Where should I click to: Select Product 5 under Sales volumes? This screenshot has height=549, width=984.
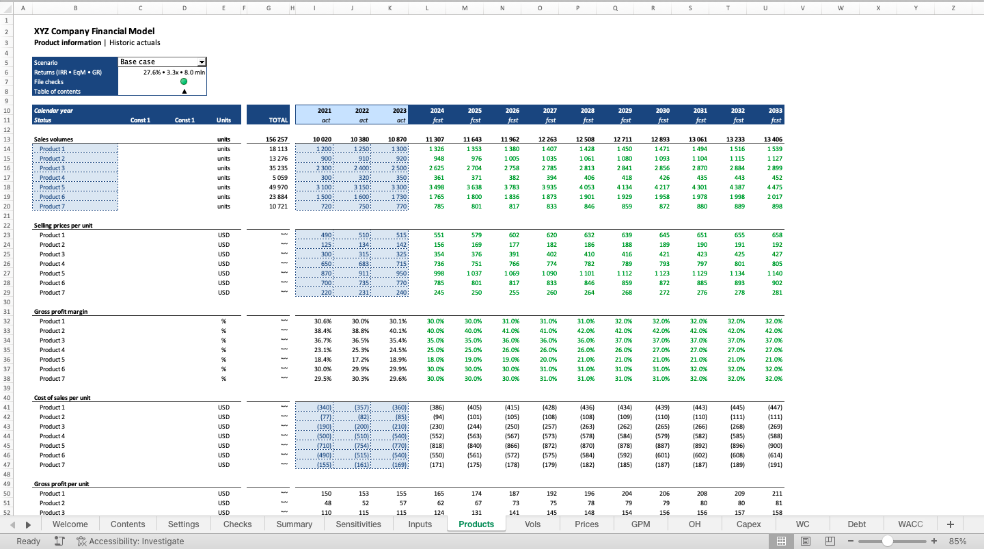point(75,187)
